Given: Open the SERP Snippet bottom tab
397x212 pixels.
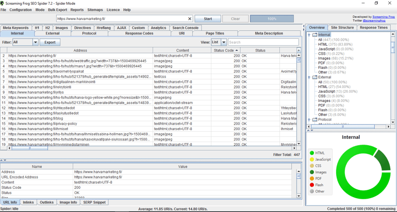Looking at the screenshot, I should pyautogui.click(x=94, y=202).
